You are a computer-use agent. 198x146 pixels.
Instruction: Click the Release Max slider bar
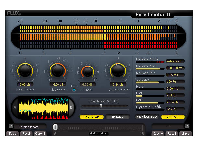tap(150, 69)
